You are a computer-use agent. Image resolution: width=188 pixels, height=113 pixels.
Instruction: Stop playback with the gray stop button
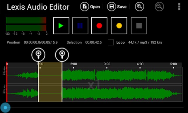tap(139, 26)
